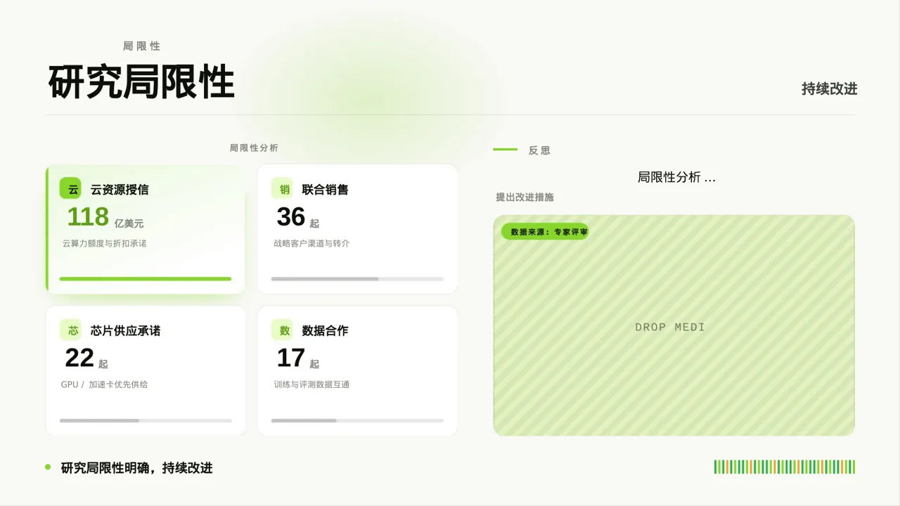The image size is (900, 506).
Task: Click the 战略客户渠道与转介 description
Action: 311,243
